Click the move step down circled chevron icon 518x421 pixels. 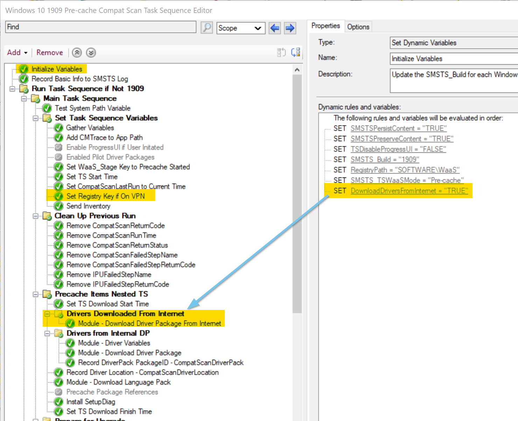tap(91, 52)
